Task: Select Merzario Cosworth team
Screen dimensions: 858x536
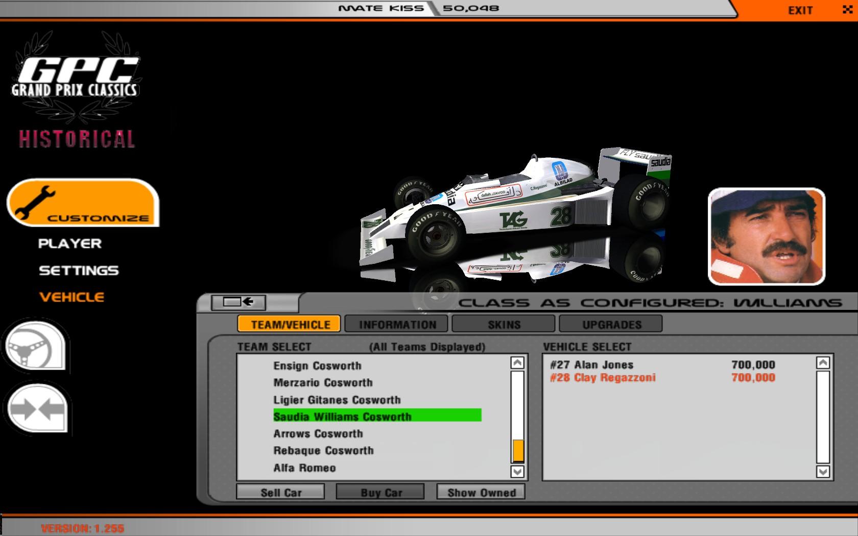Action: click(x=377, y=382)
